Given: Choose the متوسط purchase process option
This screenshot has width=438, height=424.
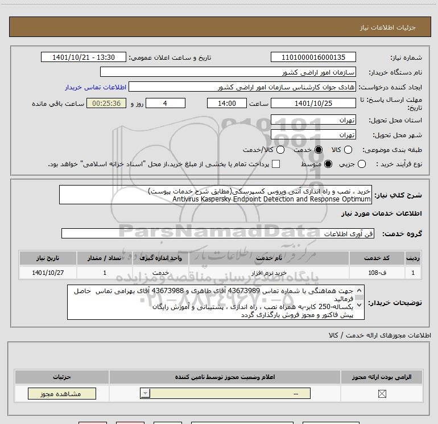Looking at the screenshot, I should pyautogui.click(x=328, y=164).
